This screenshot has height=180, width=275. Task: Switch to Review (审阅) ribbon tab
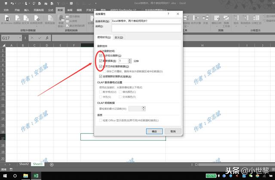(x=70, y=10)
